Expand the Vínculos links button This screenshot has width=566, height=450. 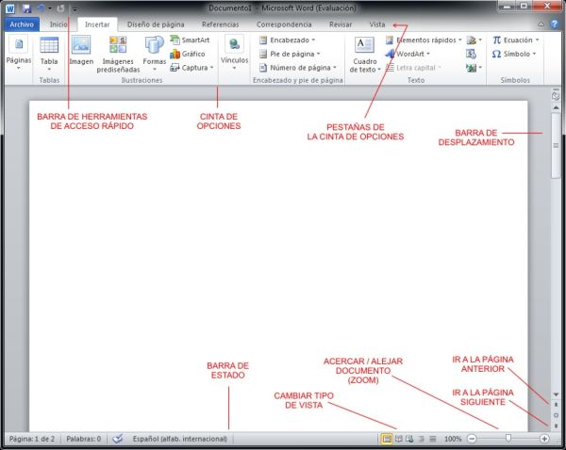(234, 53)
